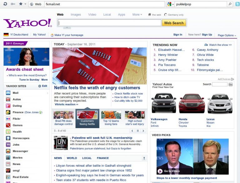Switch to the FINANCE news tab
240x183 pixels.
(x=103, y=158)
